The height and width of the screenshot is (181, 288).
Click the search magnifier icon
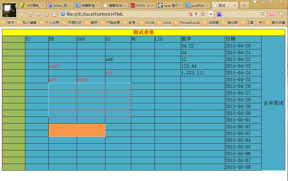coord(263,14)
